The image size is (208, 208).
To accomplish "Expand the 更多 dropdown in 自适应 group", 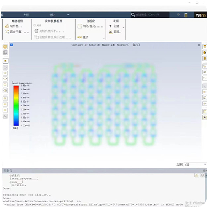I will [104, 39].
